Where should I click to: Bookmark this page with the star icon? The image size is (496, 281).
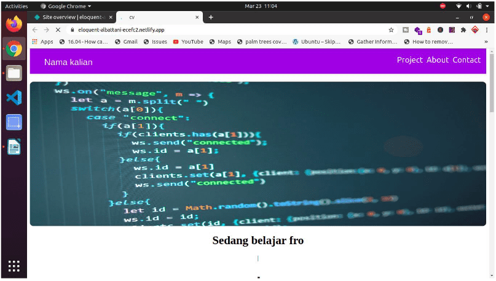pyautogui.click(x=391, y=29)
